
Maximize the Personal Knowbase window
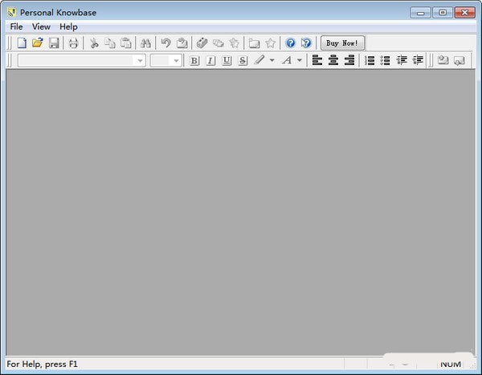click(x=443, y=13)
